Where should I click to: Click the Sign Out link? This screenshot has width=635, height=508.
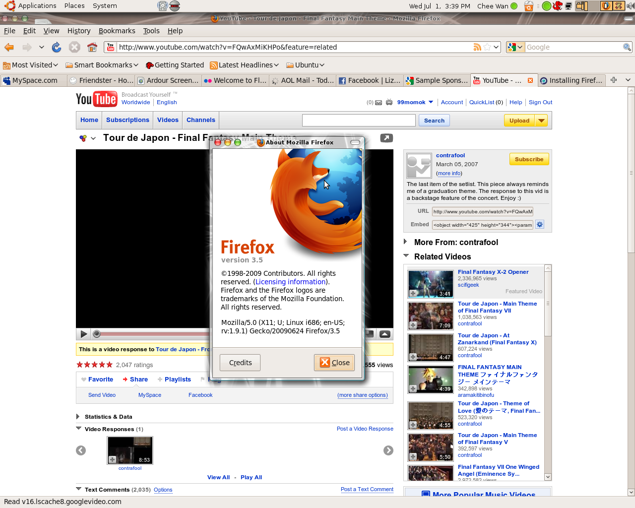[x=540, y=102]
